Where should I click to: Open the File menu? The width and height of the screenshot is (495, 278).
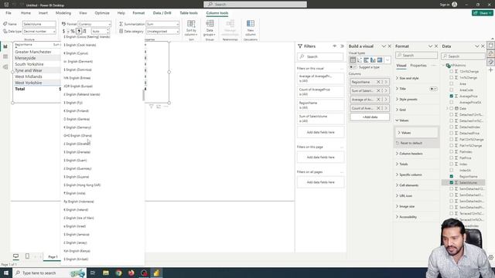point(9,13)
